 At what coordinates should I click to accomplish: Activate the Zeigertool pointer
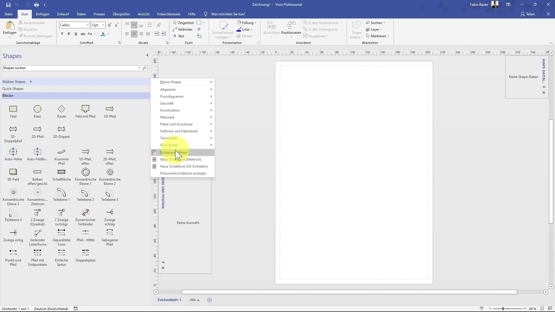[184, 23]
